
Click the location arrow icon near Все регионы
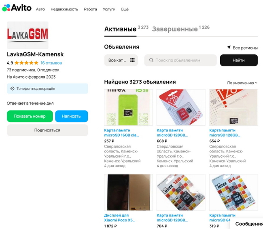[x=229, y=47]
